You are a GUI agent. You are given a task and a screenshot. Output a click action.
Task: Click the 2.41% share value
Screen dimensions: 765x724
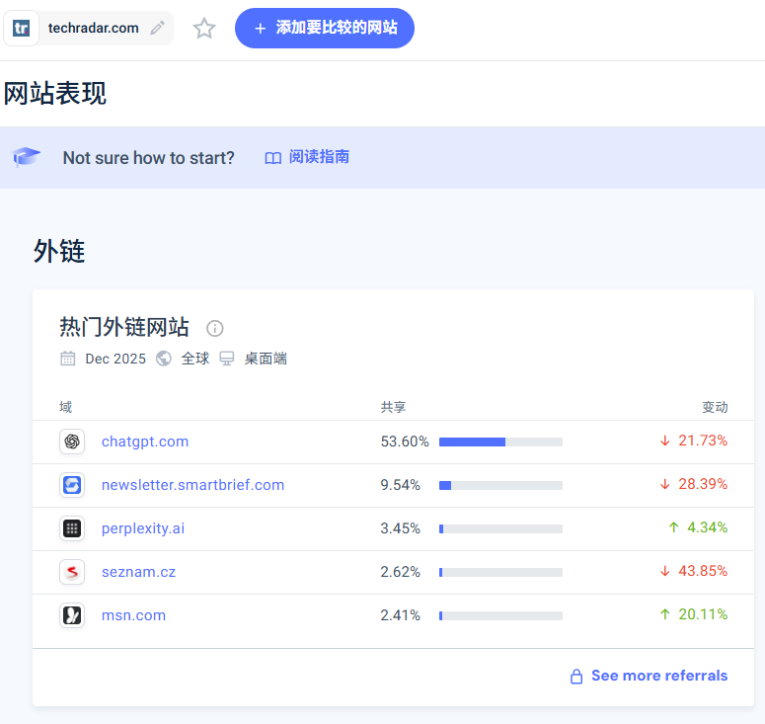click(x=400, y=615)
